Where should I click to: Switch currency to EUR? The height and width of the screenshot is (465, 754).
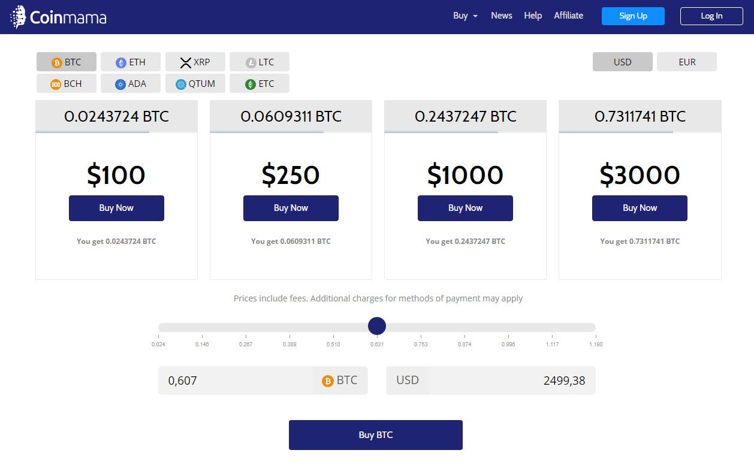pos(687,62)
